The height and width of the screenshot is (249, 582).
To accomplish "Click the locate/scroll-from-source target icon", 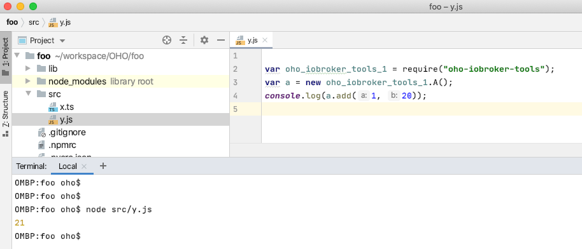I will [x=167, y=41].
